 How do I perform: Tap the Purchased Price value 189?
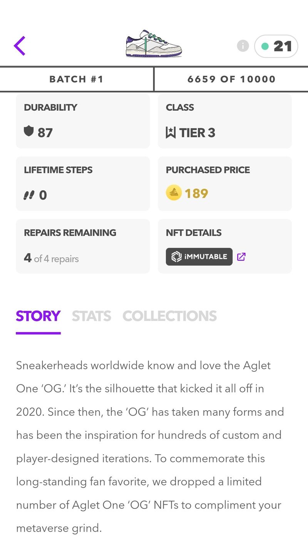pos(196,193)
